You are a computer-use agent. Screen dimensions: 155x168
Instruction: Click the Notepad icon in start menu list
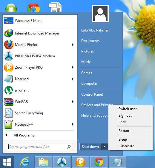point(9,79)
